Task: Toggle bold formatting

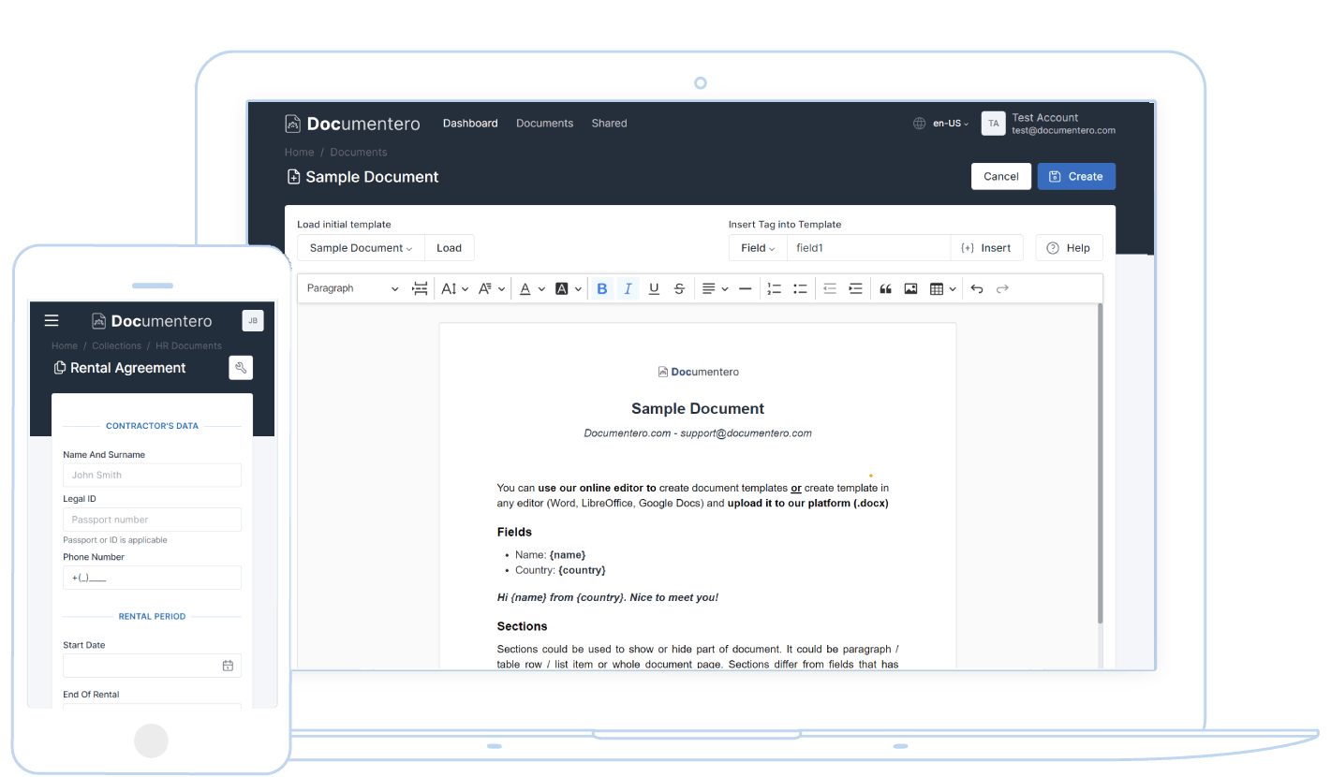Action: click(x=602, y=288)
